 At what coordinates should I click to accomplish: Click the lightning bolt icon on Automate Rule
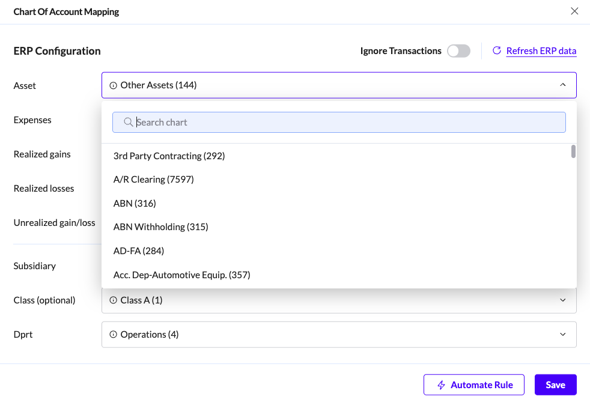442,385
